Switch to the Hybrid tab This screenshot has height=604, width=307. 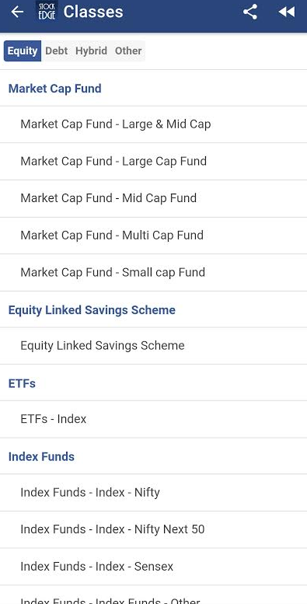[x=91, y=51]
